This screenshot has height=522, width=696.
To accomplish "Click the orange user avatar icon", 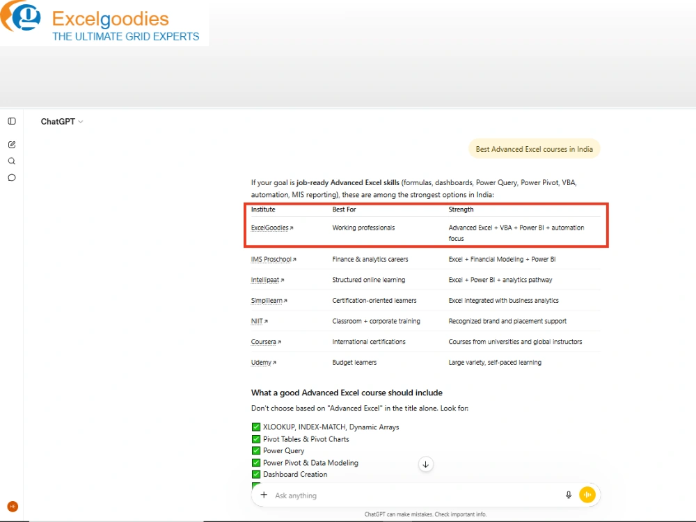I will (13, 507).
